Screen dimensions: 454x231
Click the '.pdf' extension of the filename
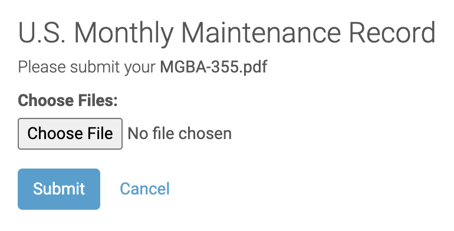(x=254, y=67)
